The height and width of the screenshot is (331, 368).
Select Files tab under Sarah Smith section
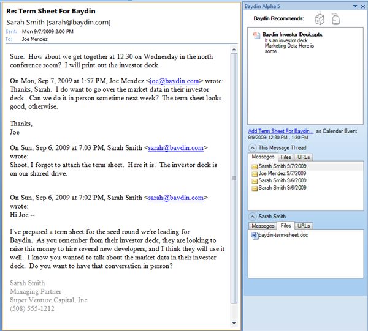(x=286, y=225)
